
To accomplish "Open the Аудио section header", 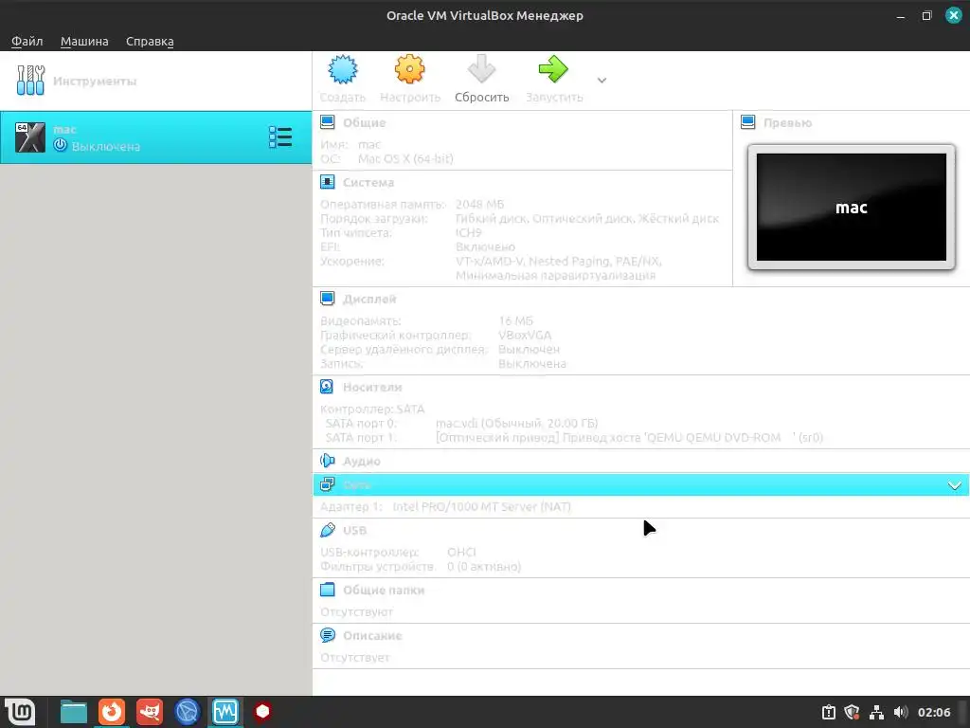I will 362,462.
